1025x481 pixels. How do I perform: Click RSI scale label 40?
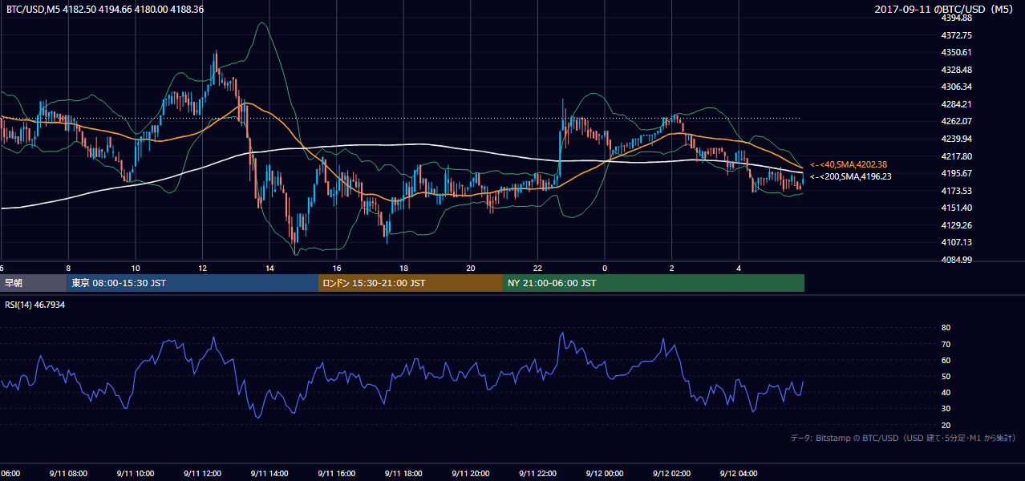pos(946,392)
